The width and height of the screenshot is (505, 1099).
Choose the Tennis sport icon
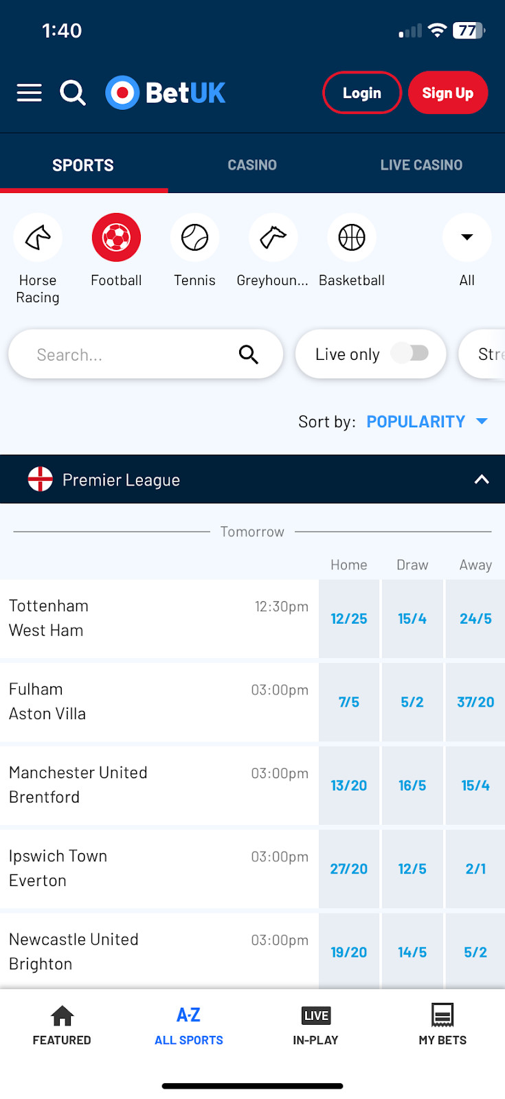click(x=194, y=238)
